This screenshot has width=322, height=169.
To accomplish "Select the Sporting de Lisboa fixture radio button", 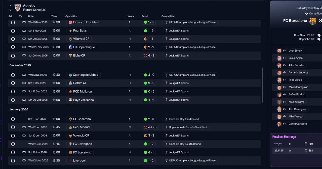I will [x=13, y=75].
